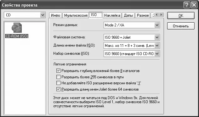Enable Разрешить более 255 символов в пути
The height and width of the screenshot is (117, 199).
[x=58, y=77]
